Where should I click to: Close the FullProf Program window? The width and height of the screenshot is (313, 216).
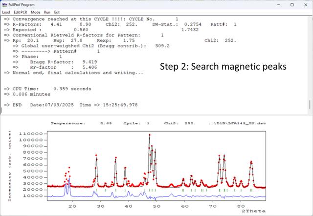pyautogui.click(x=306, y=4)
